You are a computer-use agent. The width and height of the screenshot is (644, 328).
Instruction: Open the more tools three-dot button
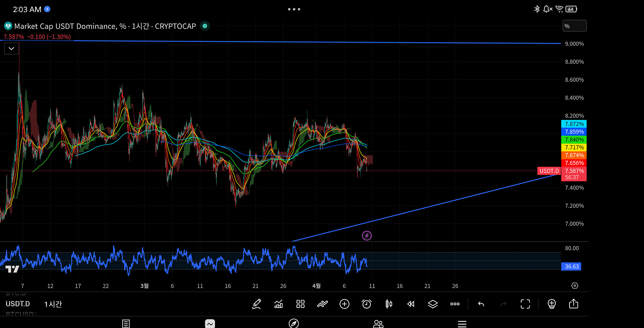coord(455,304)
